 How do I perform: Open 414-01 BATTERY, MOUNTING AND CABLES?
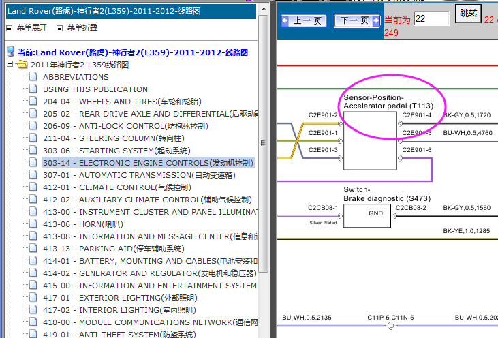(151, 261)
